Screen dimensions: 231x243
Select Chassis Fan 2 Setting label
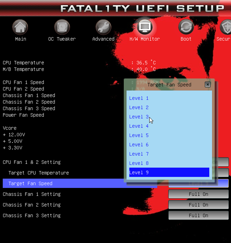32,205
